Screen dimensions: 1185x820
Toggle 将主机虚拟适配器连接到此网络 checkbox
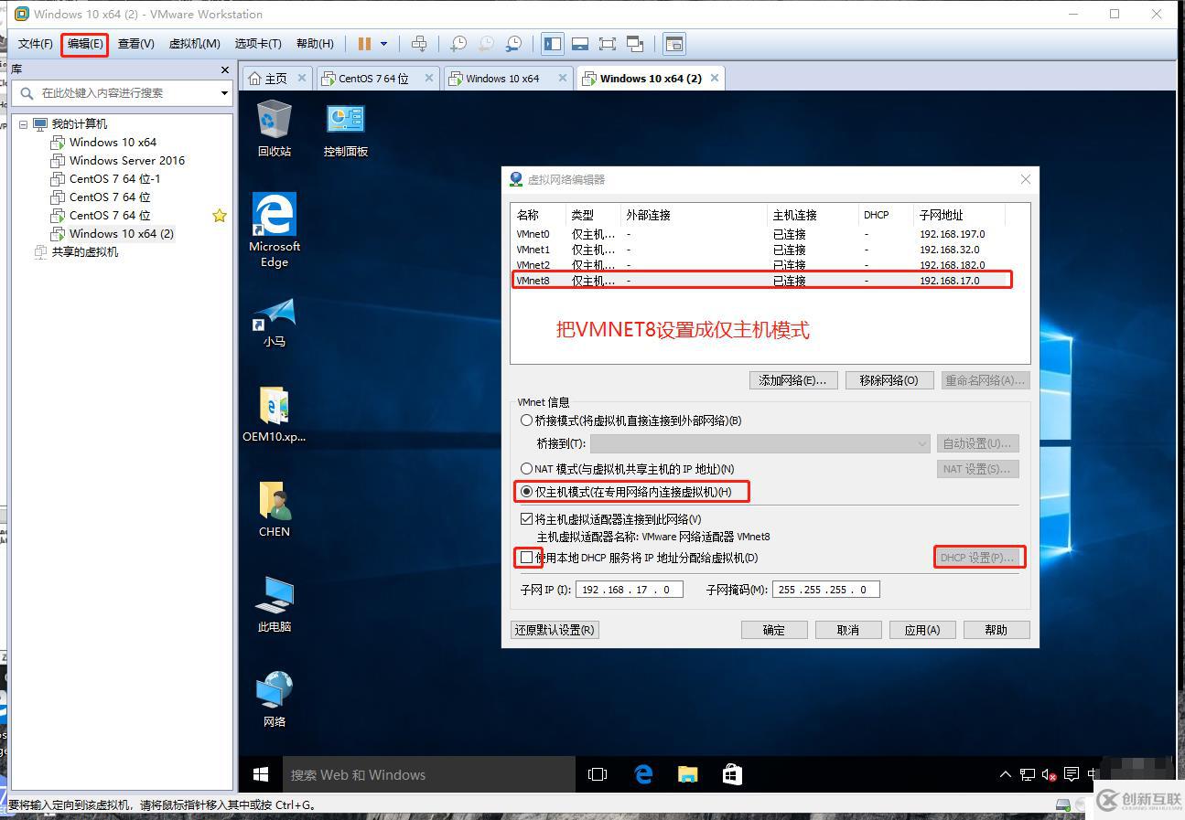point(526,519)
